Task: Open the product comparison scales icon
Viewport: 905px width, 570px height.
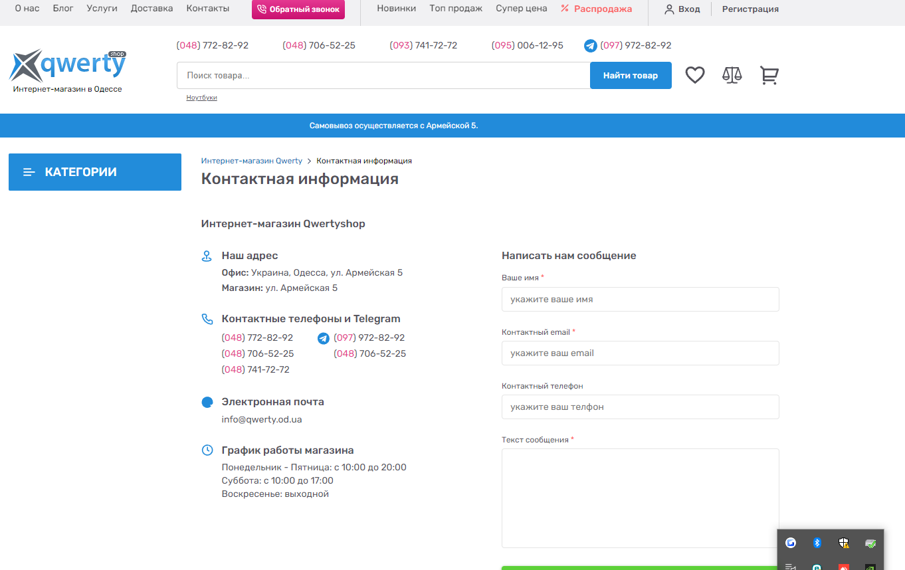Action: click(732, 75)
